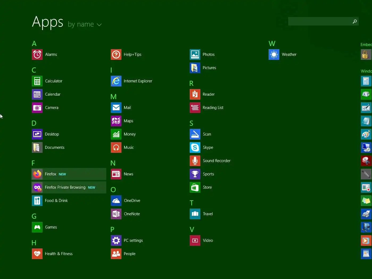This screenshot has width=372, height=279.
Task: Click the 'PC settings' label
Action: 133,240
